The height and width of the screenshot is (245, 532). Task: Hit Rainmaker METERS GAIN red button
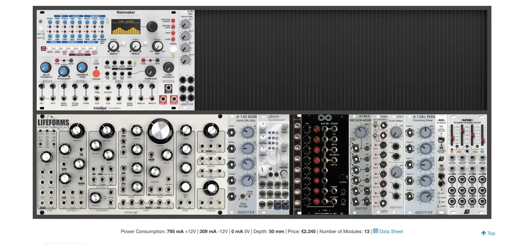coord(173,27)
